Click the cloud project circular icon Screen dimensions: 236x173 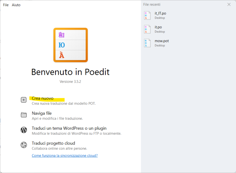click(24, 145)
